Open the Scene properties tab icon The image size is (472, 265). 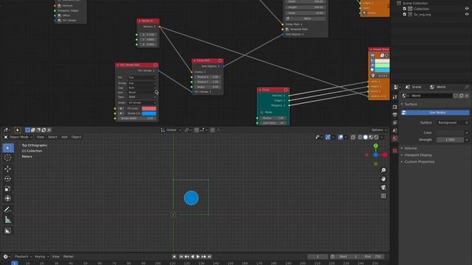pyautogui.click(x=395, y=131)
